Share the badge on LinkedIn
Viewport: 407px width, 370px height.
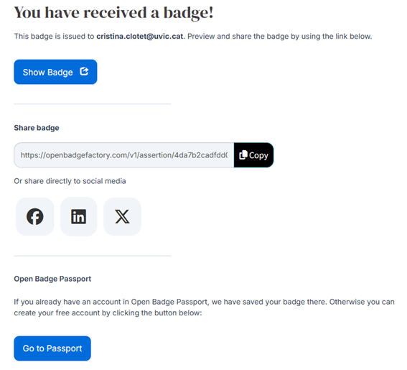tap(79, 216)
